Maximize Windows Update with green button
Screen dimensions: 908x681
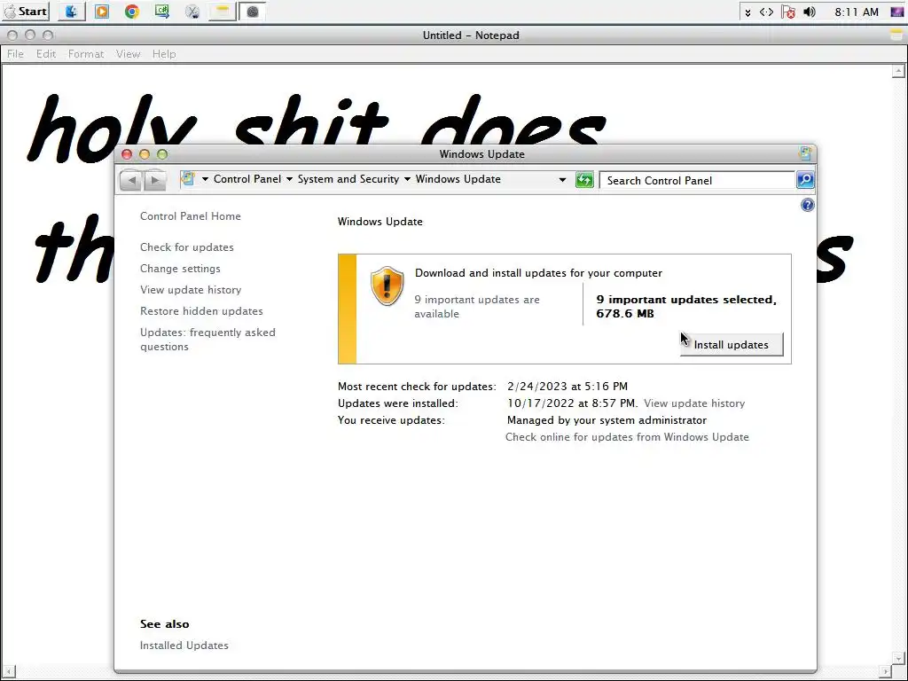[163, 154]
